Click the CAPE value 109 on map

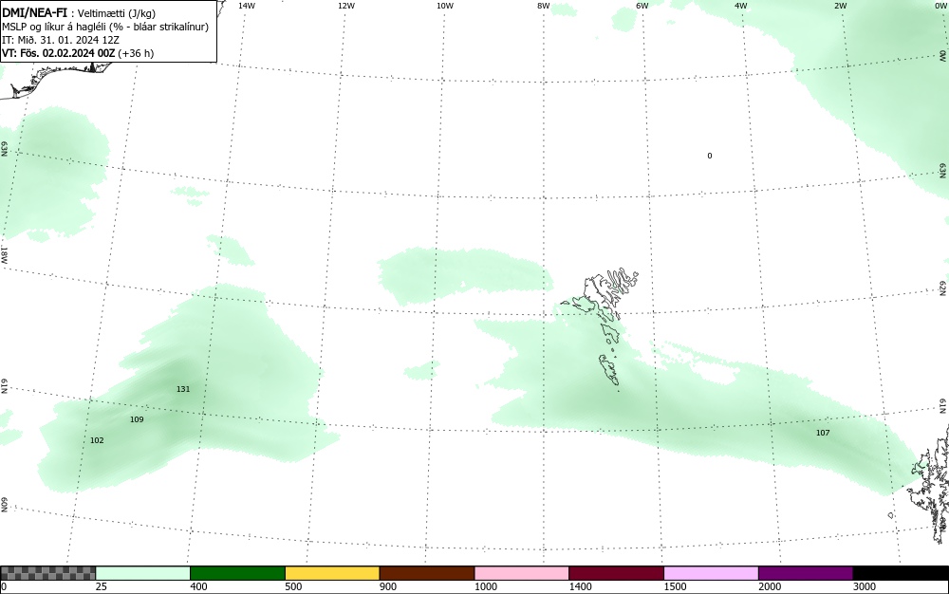(x=137, y=419)
